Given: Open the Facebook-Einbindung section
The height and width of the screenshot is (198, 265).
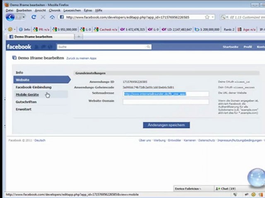Looking at the screenshot, I should click(34, 87).
